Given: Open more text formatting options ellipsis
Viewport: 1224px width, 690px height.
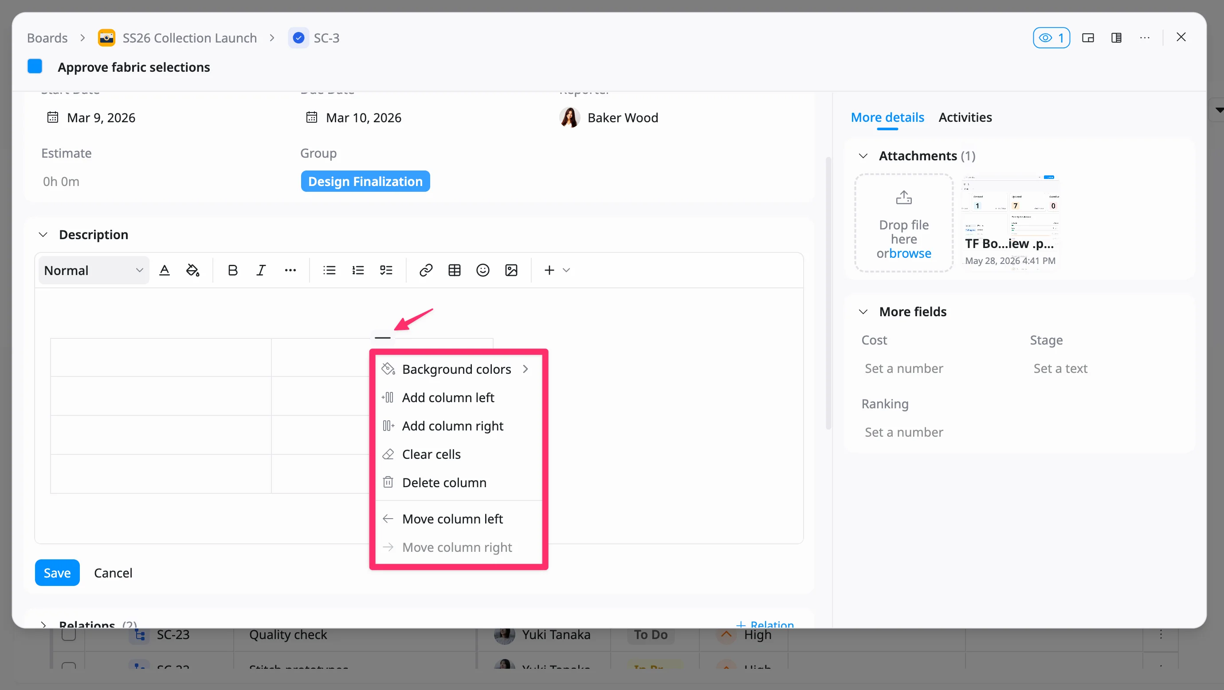Looking at the screenshot, I should (290, 271).
